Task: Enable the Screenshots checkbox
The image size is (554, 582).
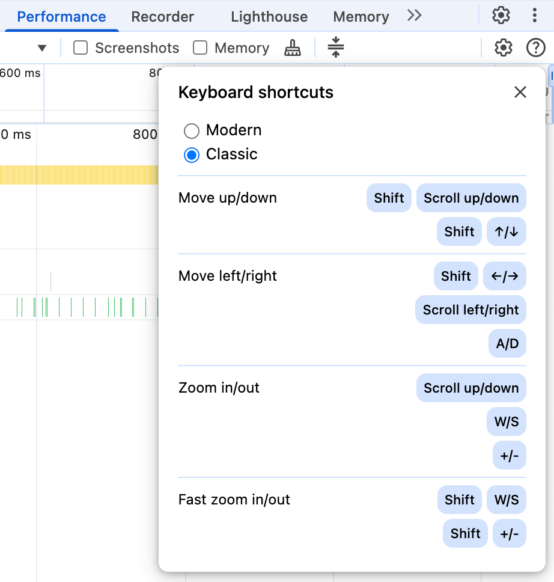Action: [x=80, y=47]
